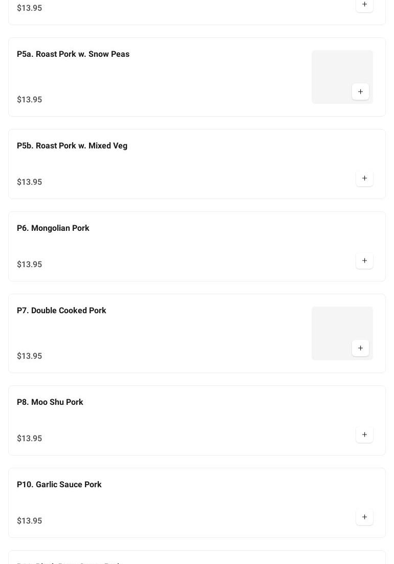Click the price under Garlic Sauce Pork
This screenshot has height=564, width=394.
(30, 521)
